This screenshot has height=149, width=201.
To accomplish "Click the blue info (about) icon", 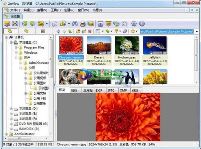I will point(142,23).
